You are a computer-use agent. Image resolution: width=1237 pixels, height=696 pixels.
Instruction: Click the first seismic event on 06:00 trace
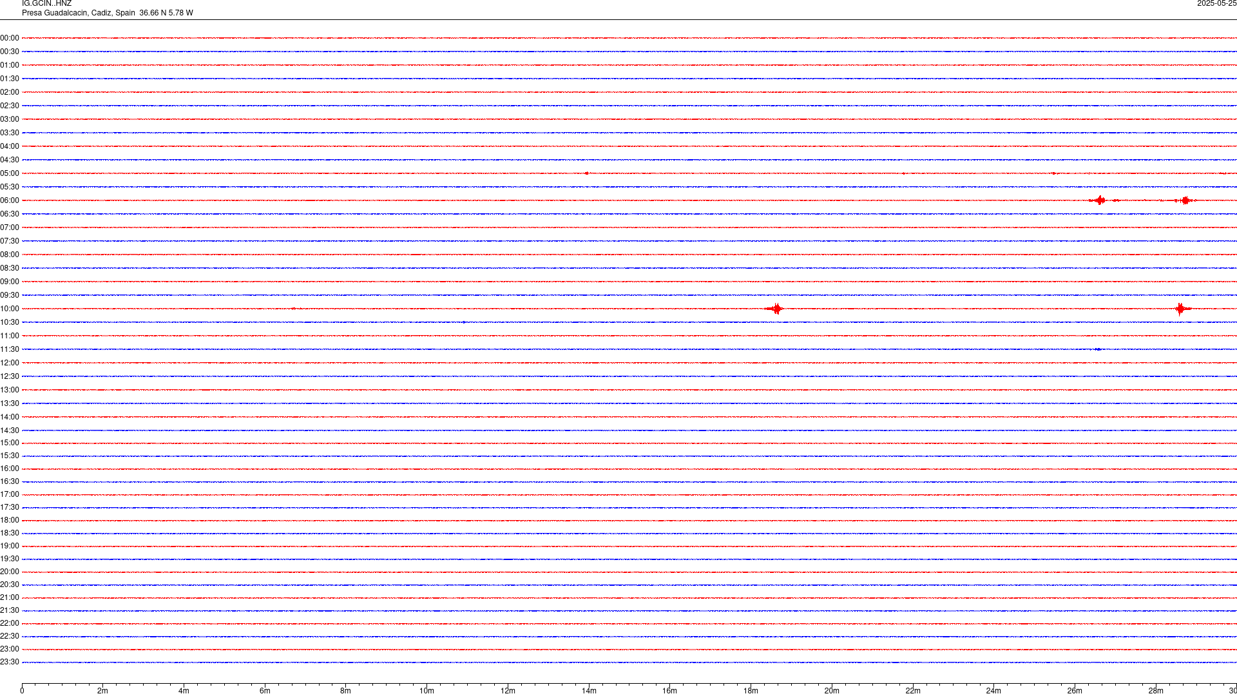1100,200
